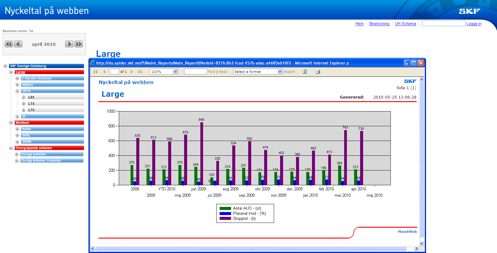The height and width of the screenshot is (253, 497).
Task: Select the SRBM tree item
Action: click(x=52, y=142)
